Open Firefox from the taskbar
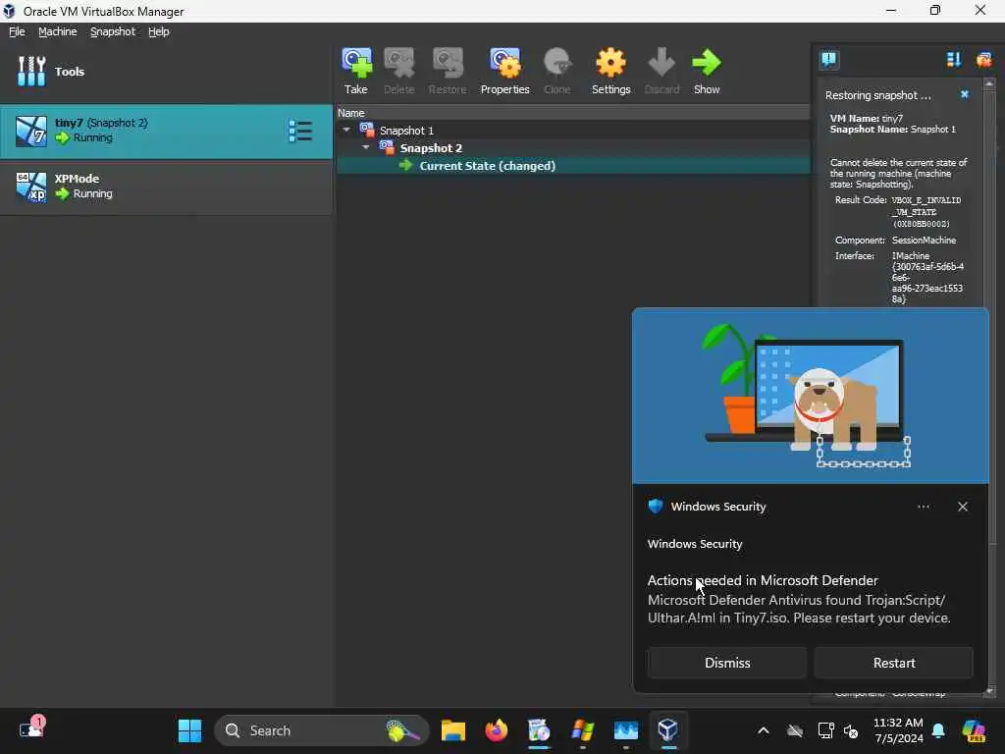The image size is (1005, 754). [x=496, y=730]
